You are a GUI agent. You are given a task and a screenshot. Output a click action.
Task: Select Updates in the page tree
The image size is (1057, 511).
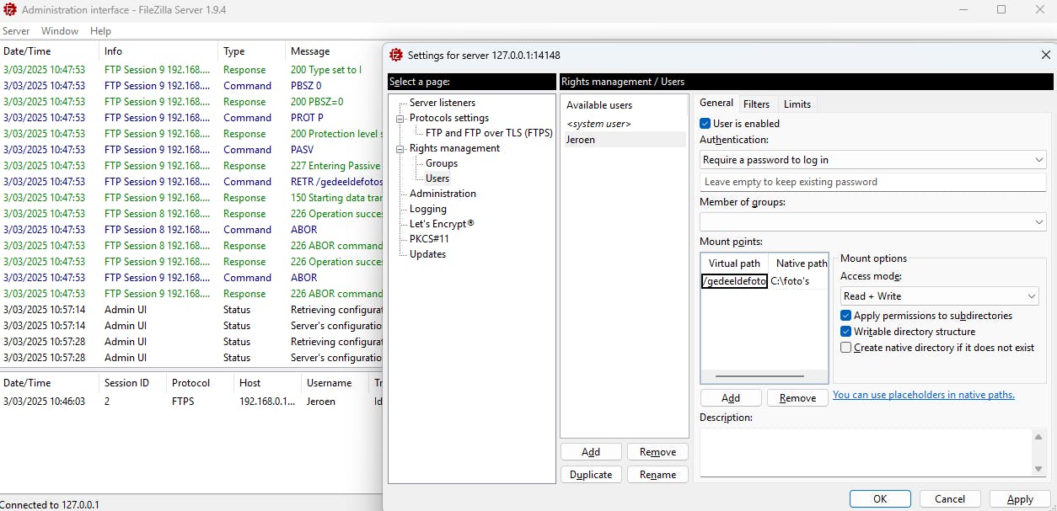tap(428, 254)
